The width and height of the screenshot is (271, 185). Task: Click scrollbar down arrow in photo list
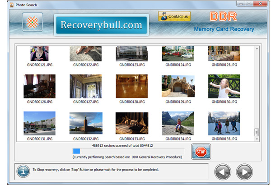point(257,139)
